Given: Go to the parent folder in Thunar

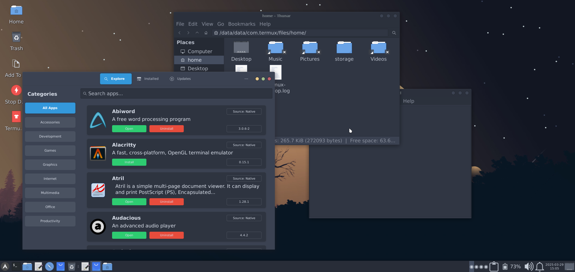Looking at the screenshot, I should [197, 33].
